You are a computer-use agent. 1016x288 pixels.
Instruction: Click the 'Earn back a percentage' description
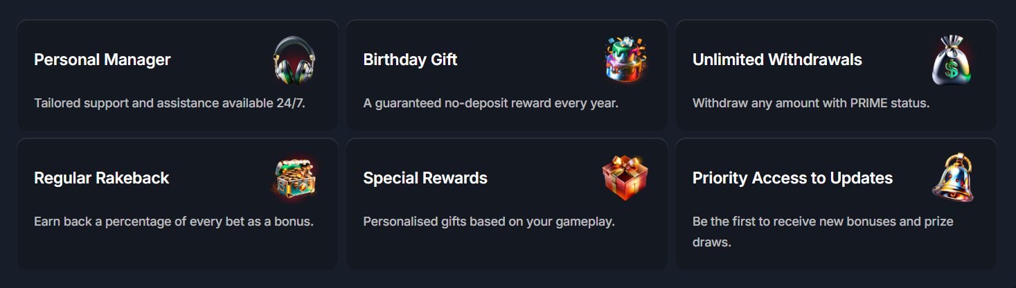pyautogui.click(x=174, y=222)
